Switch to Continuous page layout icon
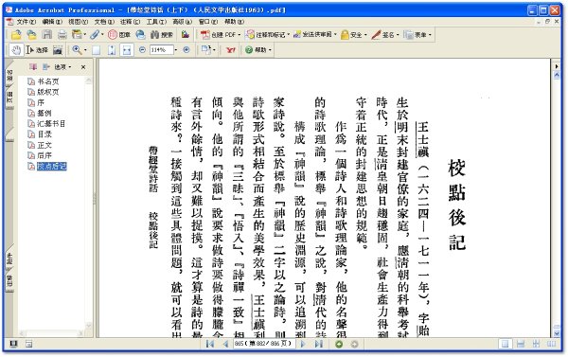The image size is (568, 357). pyautogui.click(x=521, y=344)
